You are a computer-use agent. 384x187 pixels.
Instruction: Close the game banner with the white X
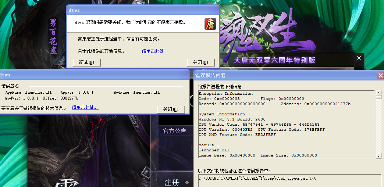(x=359, y=58)
